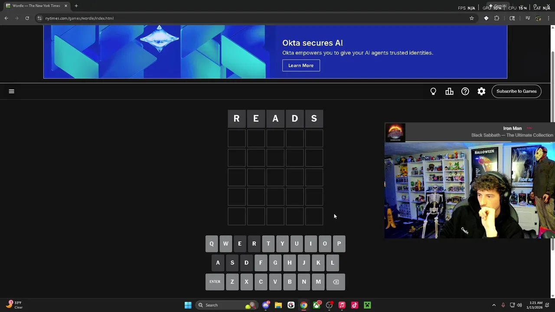Tap the I key on Wordle keyboard
This screenshot has height=312, width=555.
pos(310,244)
